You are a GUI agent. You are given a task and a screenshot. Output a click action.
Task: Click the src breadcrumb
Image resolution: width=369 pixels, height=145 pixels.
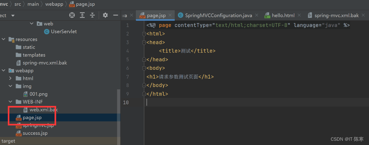[18, 4]
